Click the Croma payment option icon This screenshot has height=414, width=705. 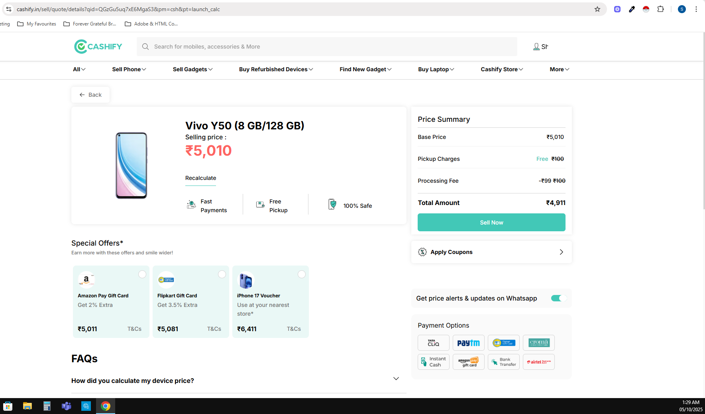538,343
